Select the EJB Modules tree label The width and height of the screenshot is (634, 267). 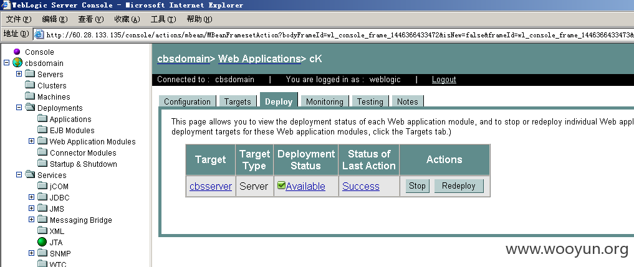pos(72,130)
